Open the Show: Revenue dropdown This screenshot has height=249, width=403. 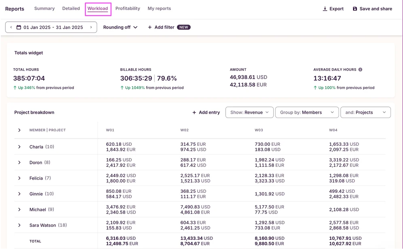pyautogui.click(x=249, y=112)
